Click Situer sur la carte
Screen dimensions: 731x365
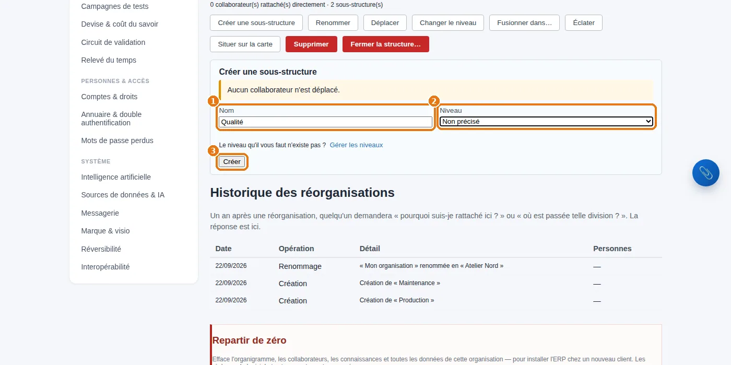click(x=245, y=44)
